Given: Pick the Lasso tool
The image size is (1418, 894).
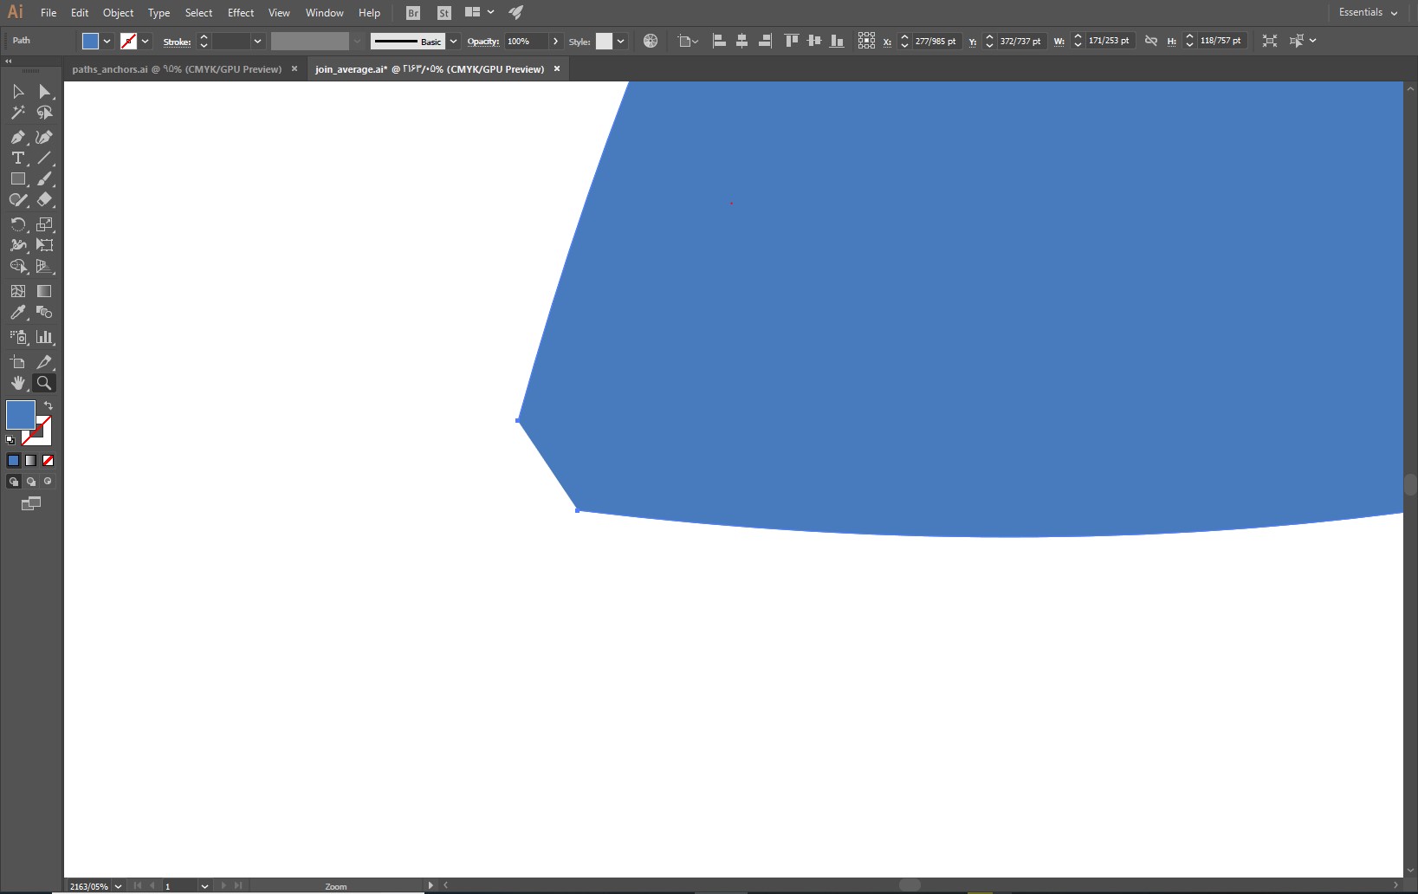Looking at the screenshot, I should point(44,113).
